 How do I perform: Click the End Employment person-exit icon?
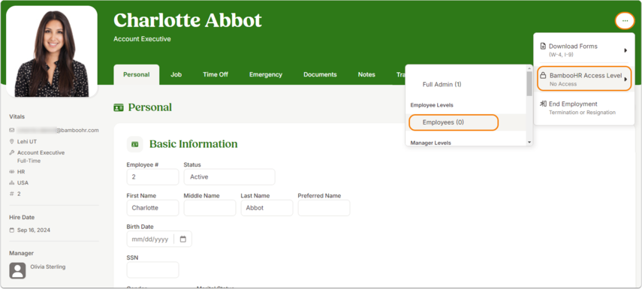coord(544,104)
